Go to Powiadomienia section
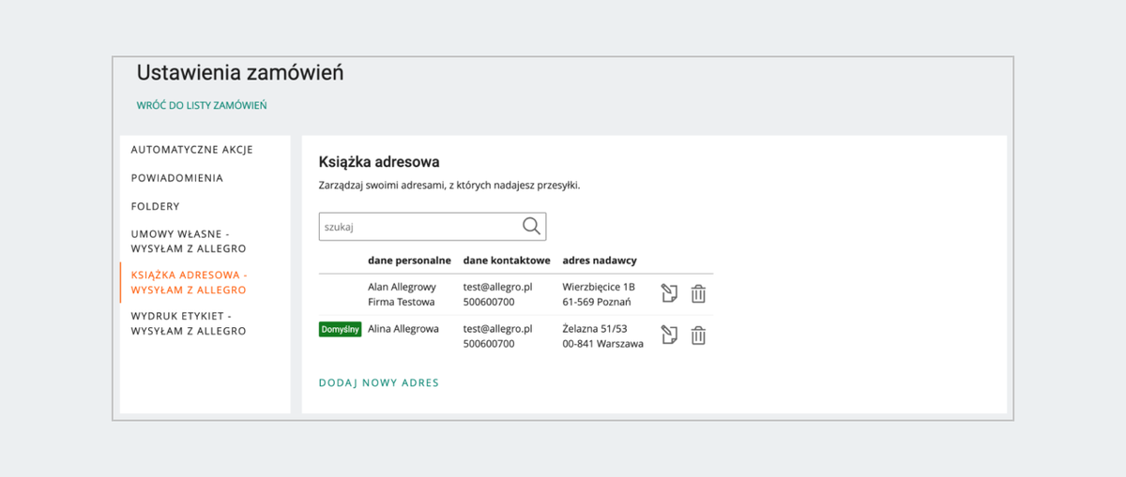This screenshot has width=1126, height=477. coord(176,177)
